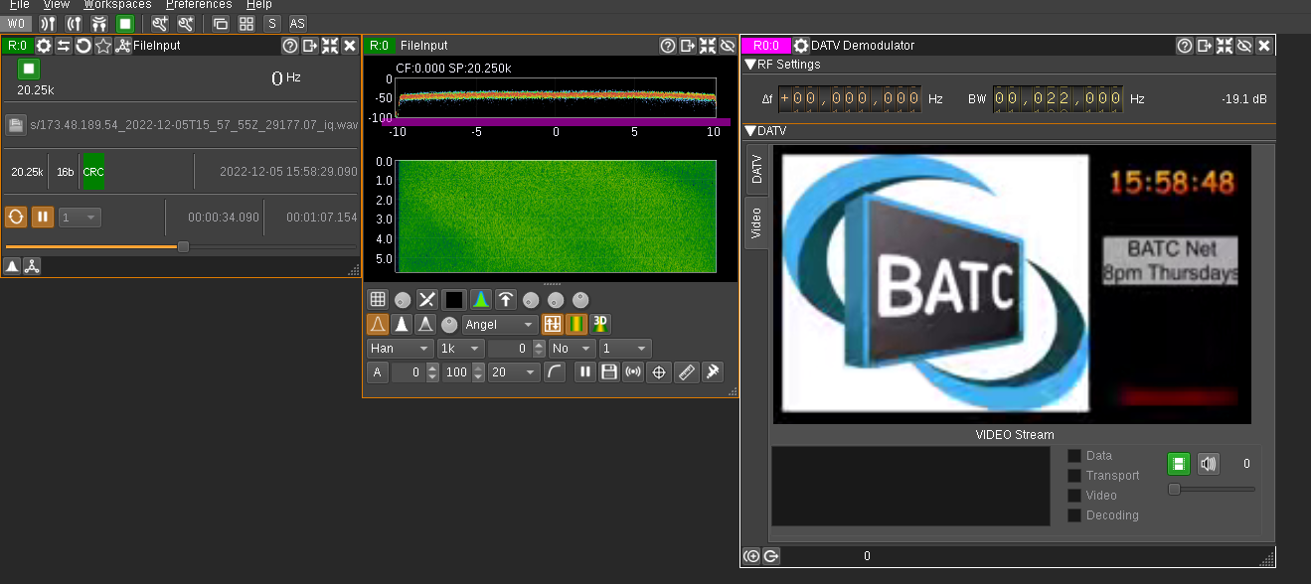Toggle the Transport checkbox
Viewport: 1311px width, 584px height.
(1074, 476)
